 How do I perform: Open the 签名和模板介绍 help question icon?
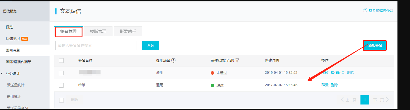tap(365, 10)
